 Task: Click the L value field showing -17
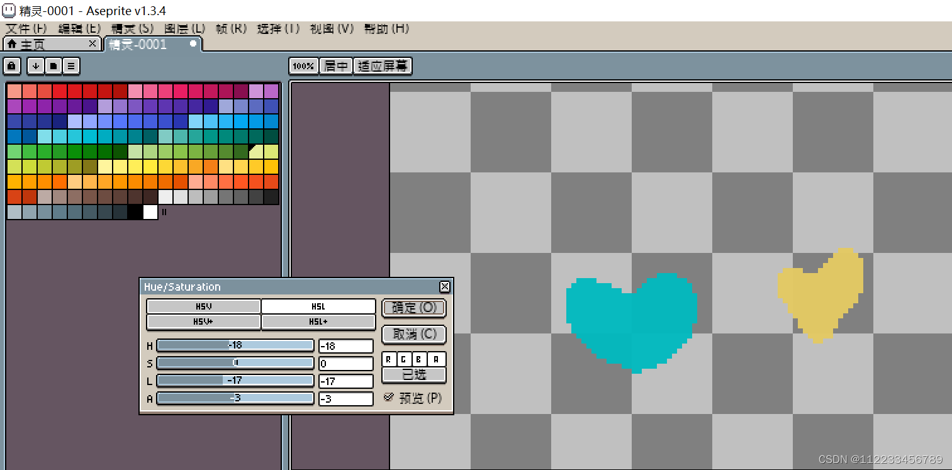[x=346, y=381]
